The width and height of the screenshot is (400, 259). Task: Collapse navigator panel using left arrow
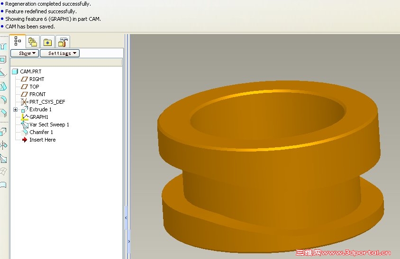click(126, 218)
